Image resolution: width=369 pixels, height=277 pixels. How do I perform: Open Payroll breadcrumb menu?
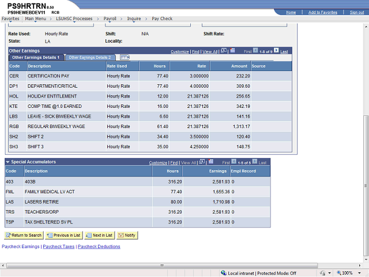(110, 18)
